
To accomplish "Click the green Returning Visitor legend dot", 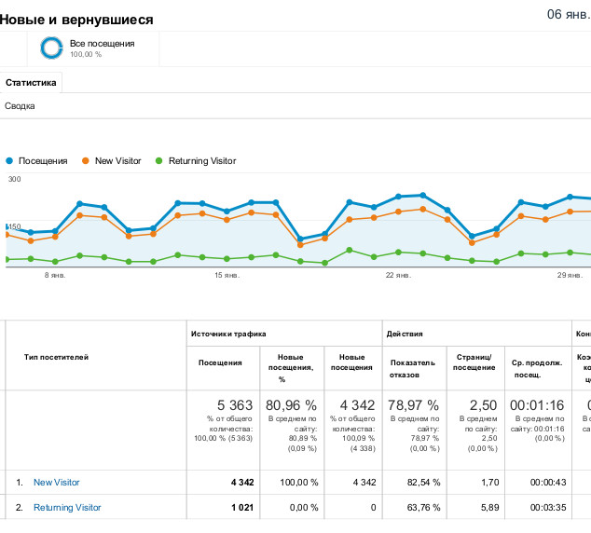I will click(x=160, y=161).
